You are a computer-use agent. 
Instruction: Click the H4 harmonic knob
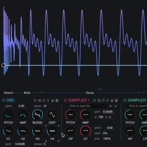tap(52, 131)
